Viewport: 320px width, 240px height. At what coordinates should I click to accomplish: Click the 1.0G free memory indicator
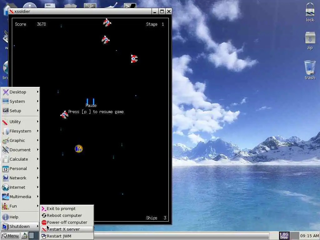[284, 236]
